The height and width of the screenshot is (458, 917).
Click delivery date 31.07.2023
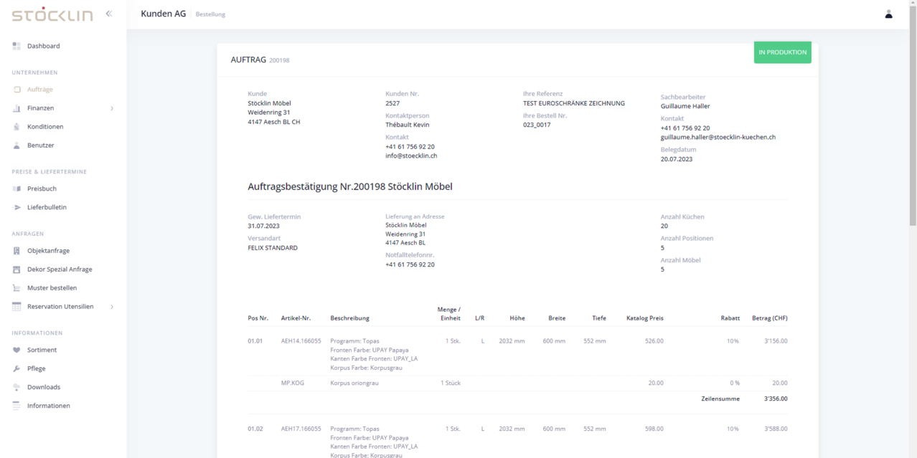pyautogui.click(x=263, y=226)
